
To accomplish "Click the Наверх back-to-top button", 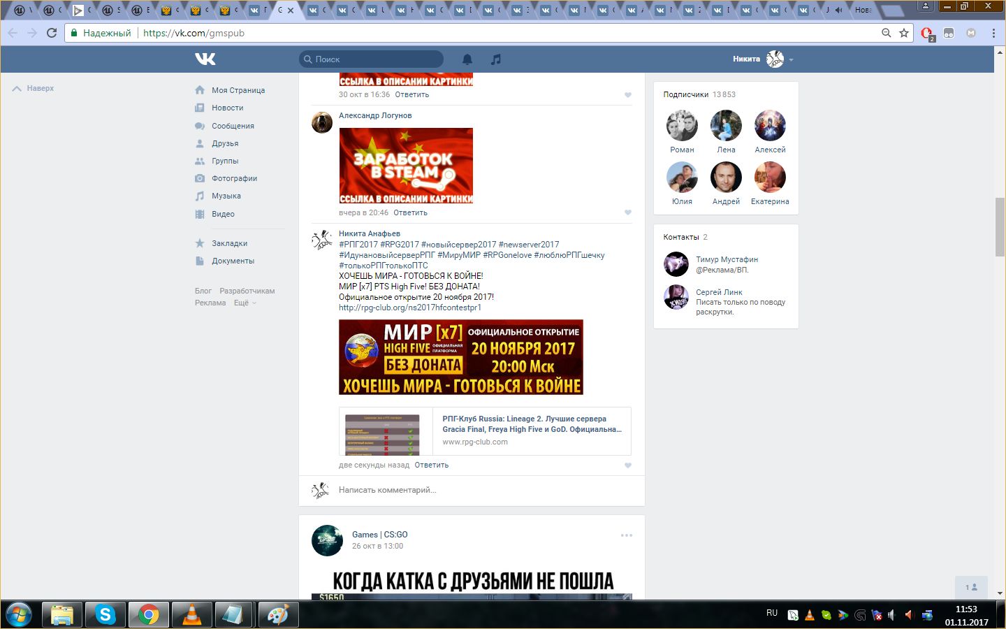I will pyautogui.click(x=33, y=89).
